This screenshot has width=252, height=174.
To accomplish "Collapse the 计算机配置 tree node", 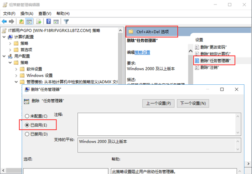I will tap(4, 37).
